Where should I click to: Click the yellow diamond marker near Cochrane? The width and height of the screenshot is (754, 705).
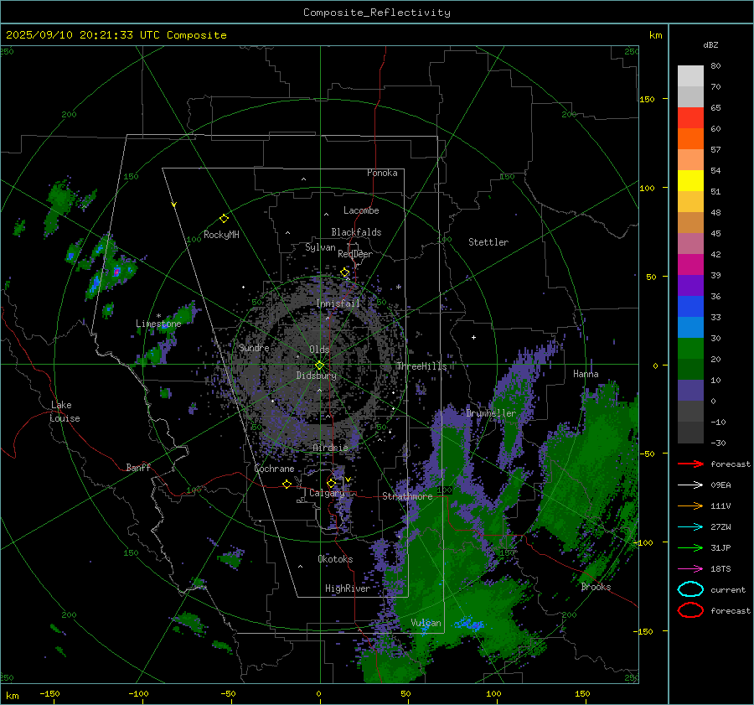click(287, 484)
